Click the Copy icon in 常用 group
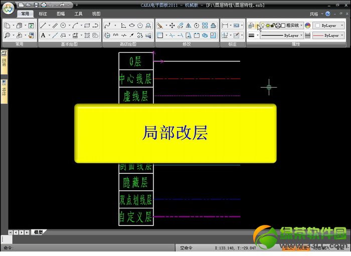Image resolution: width=351 pixels, height=256 pixels. [x=8, y=26]
